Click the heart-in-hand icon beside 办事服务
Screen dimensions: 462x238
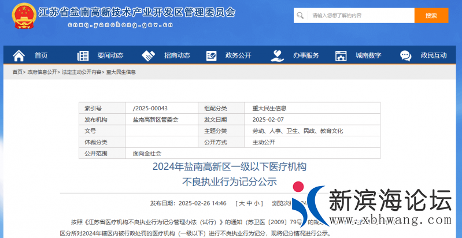click(x=277, y=55)
